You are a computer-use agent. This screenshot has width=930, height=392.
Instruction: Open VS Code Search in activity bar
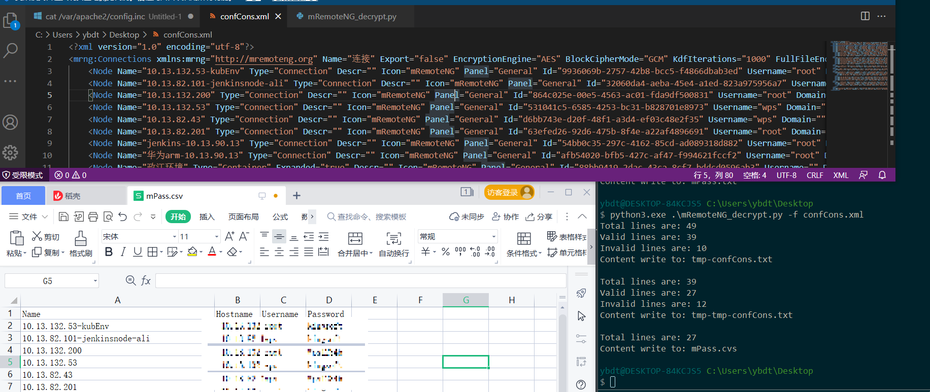(11, 50)
